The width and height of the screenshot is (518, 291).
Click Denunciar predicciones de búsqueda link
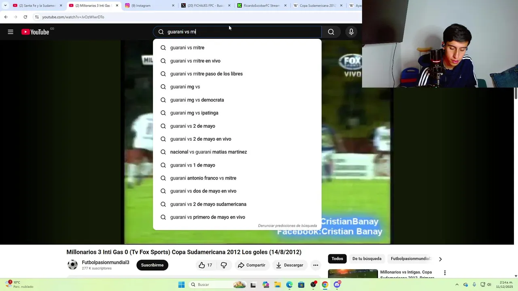[x=287, y=226]
